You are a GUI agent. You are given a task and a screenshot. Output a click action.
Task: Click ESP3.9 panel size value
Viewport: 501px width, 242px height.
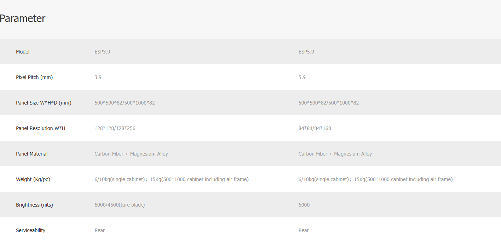[x=125, y=103]
